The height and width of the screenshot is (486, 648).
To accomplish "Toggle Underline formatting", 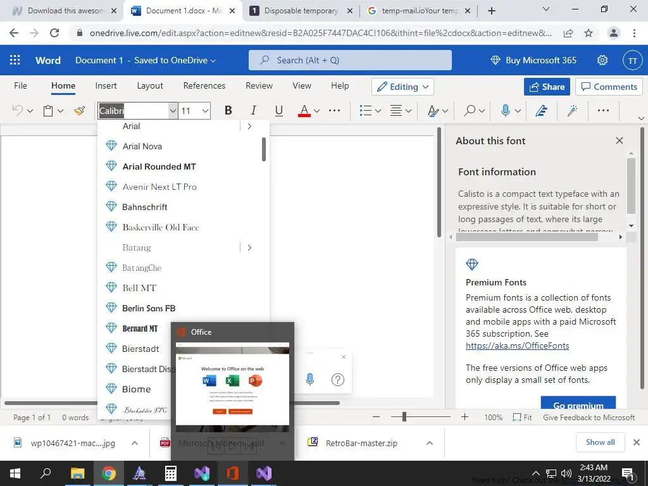I will click(279, 110).
